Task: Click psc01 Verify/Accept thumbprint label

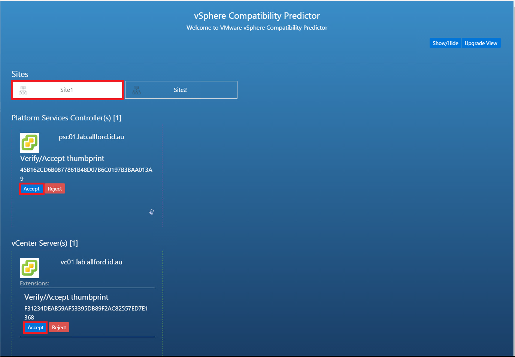Action: point(62,158)
